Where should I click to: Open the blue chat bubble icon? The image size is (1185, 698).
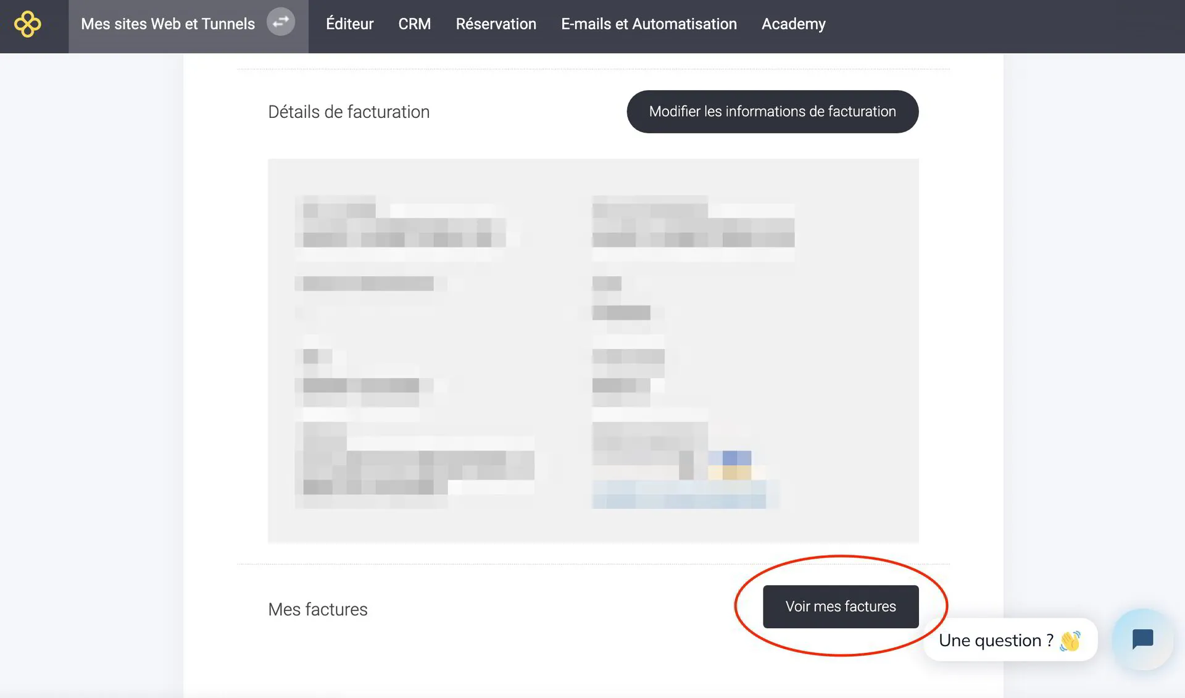coord(1142,639)
